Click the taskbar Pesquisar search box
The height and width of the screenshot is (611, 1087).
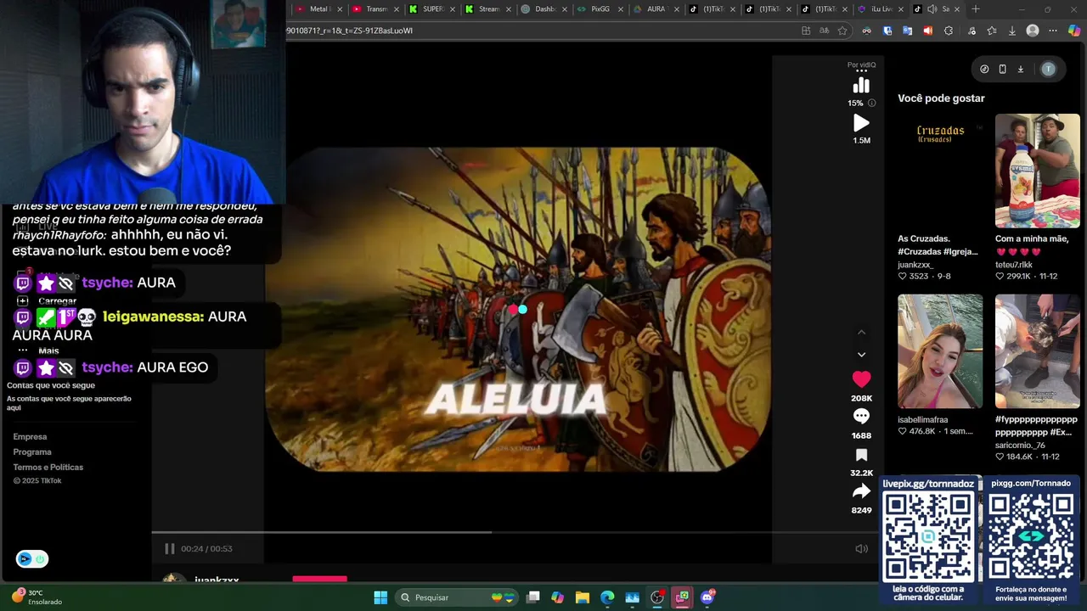pyautogui.click(x=457, y=597)
